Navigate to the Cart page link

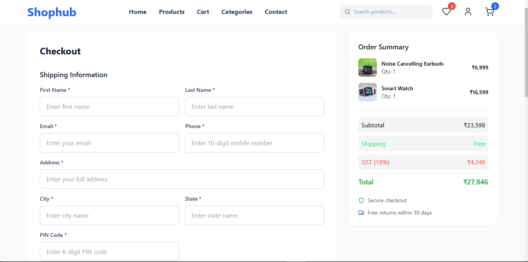pyautogui.click(x=203, y=12)
